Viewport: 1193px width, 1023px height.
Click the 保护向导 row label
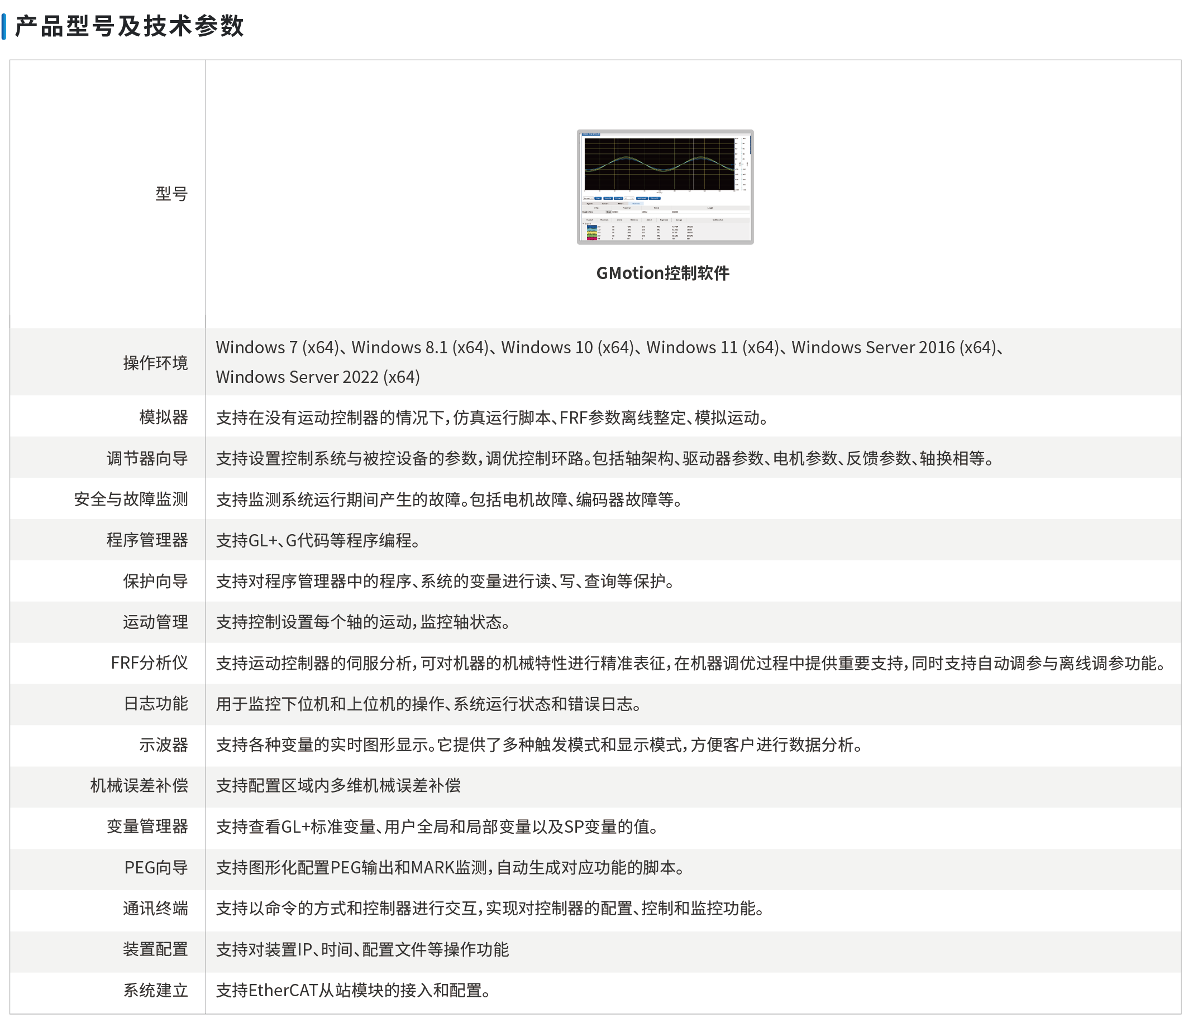point(155,581)
